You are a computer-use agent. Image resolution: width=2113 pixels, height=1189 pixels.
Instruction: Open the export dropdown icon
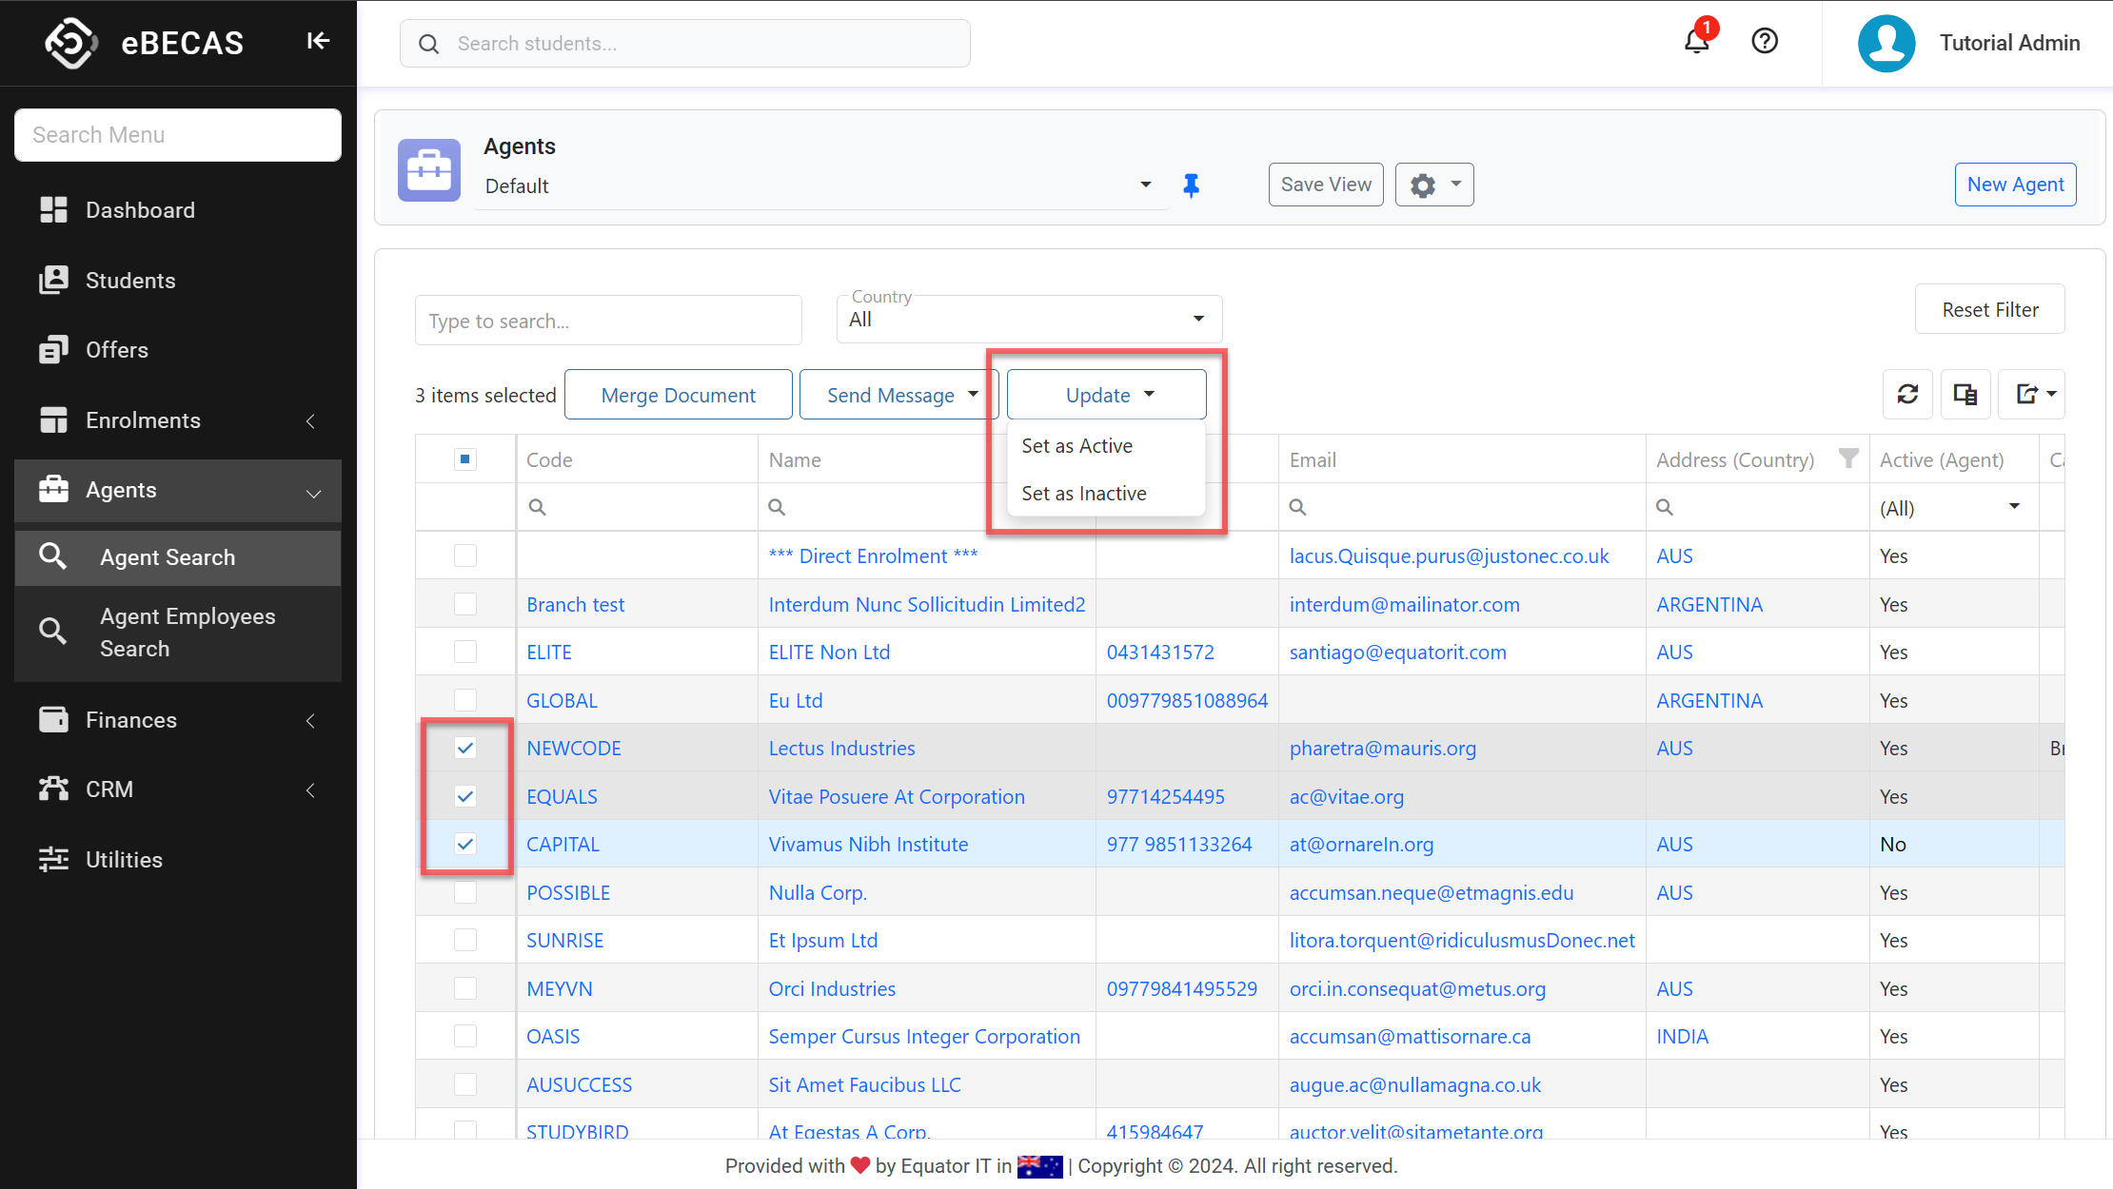(x=2032, y=394)
